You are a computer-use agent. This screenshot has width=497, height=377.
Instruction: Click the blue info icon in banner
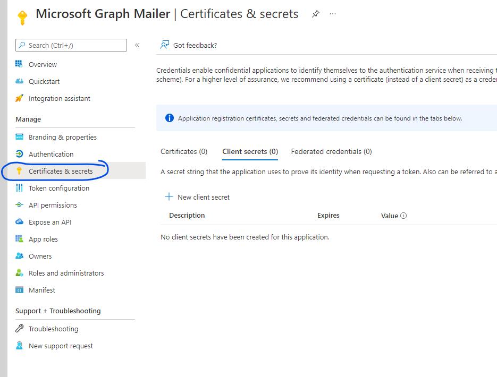tap(169, 118)
